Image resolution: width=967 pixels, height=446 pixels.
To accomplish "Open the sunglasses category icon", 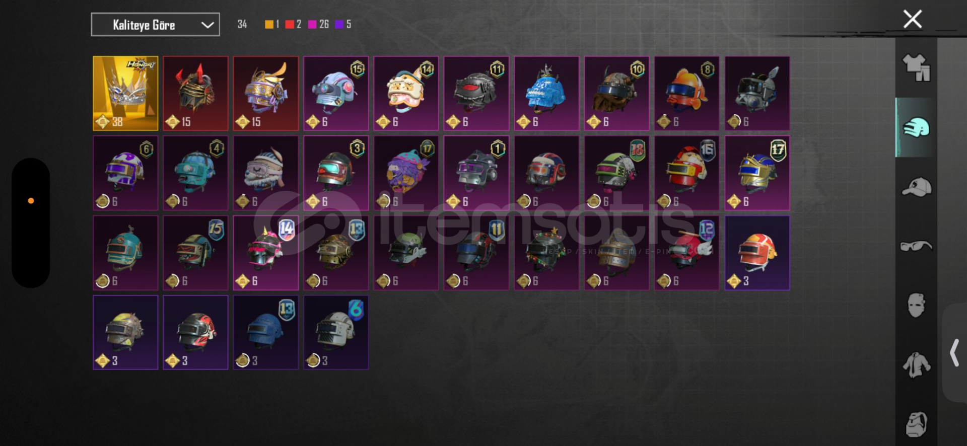I will [x=916, y=246].
